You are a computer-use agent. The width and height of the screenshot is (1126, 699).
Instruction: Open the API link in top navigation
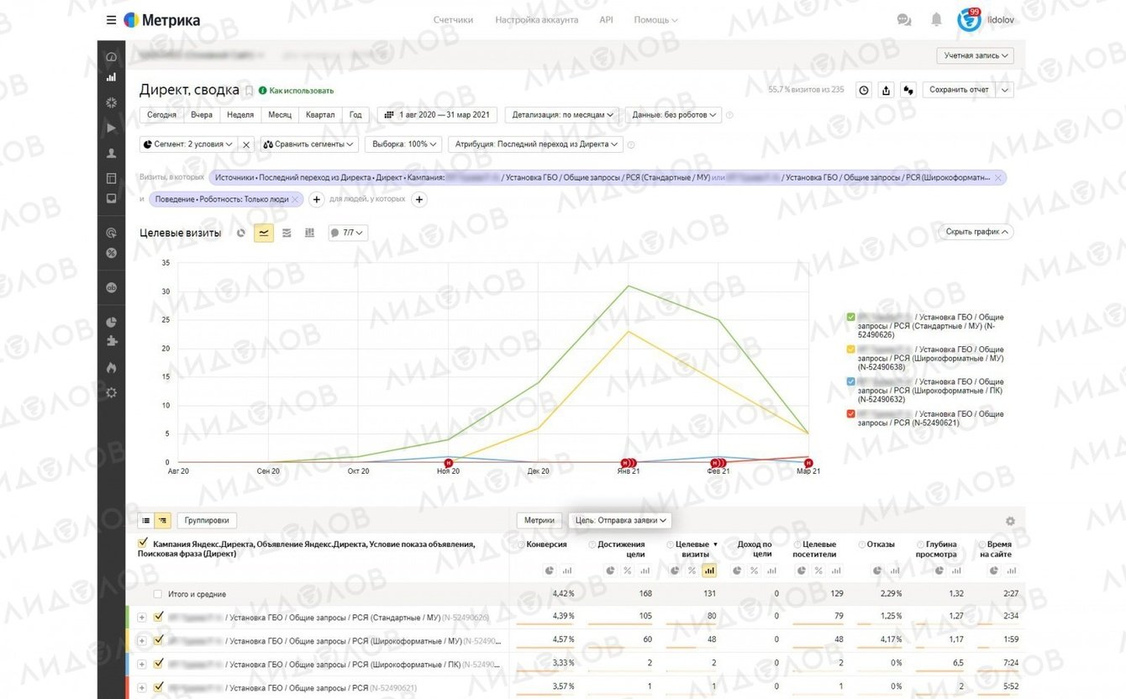pyautogui.click(x=606, y=20)
